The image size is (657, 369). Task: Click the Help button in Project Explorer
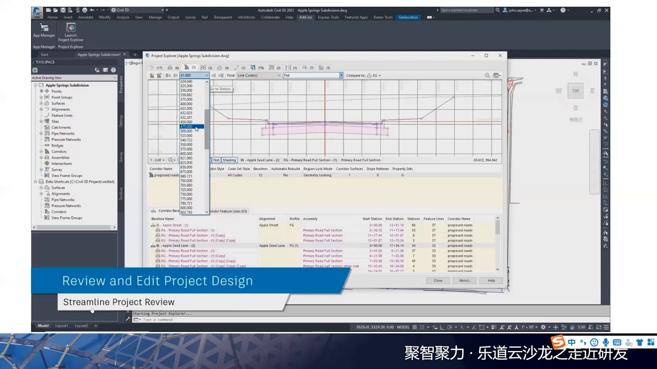[491, 281]
